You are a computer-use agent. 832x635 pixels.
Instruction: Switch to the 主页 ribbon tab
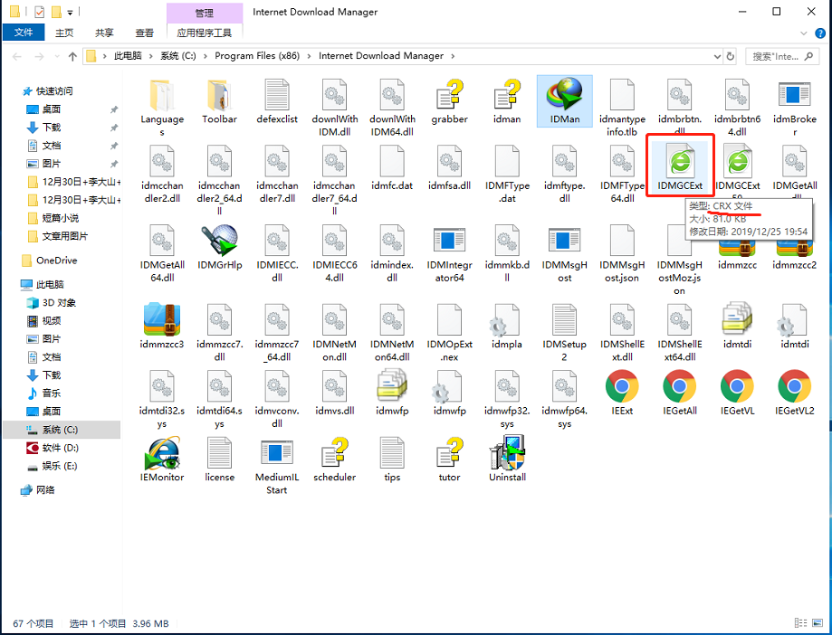pyautogui.click(x=64, y=33)
